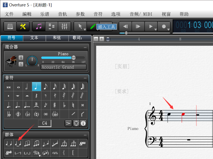Select the curly brace bracket tool

[64, 153]
